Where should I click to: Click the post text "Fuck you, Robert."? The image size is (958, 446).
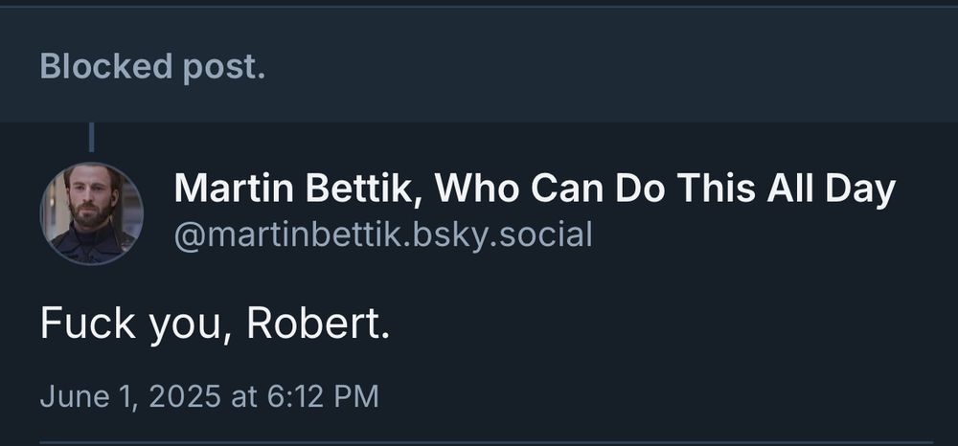(x=215, y=325)
